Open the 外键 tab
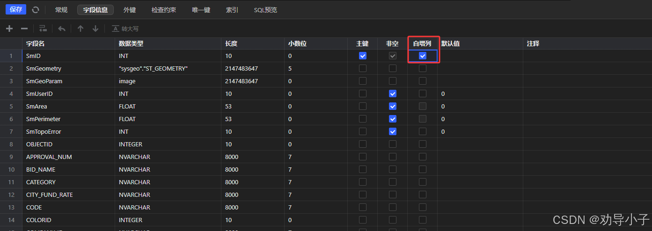The image size is (652, 231). coord(130,10)
